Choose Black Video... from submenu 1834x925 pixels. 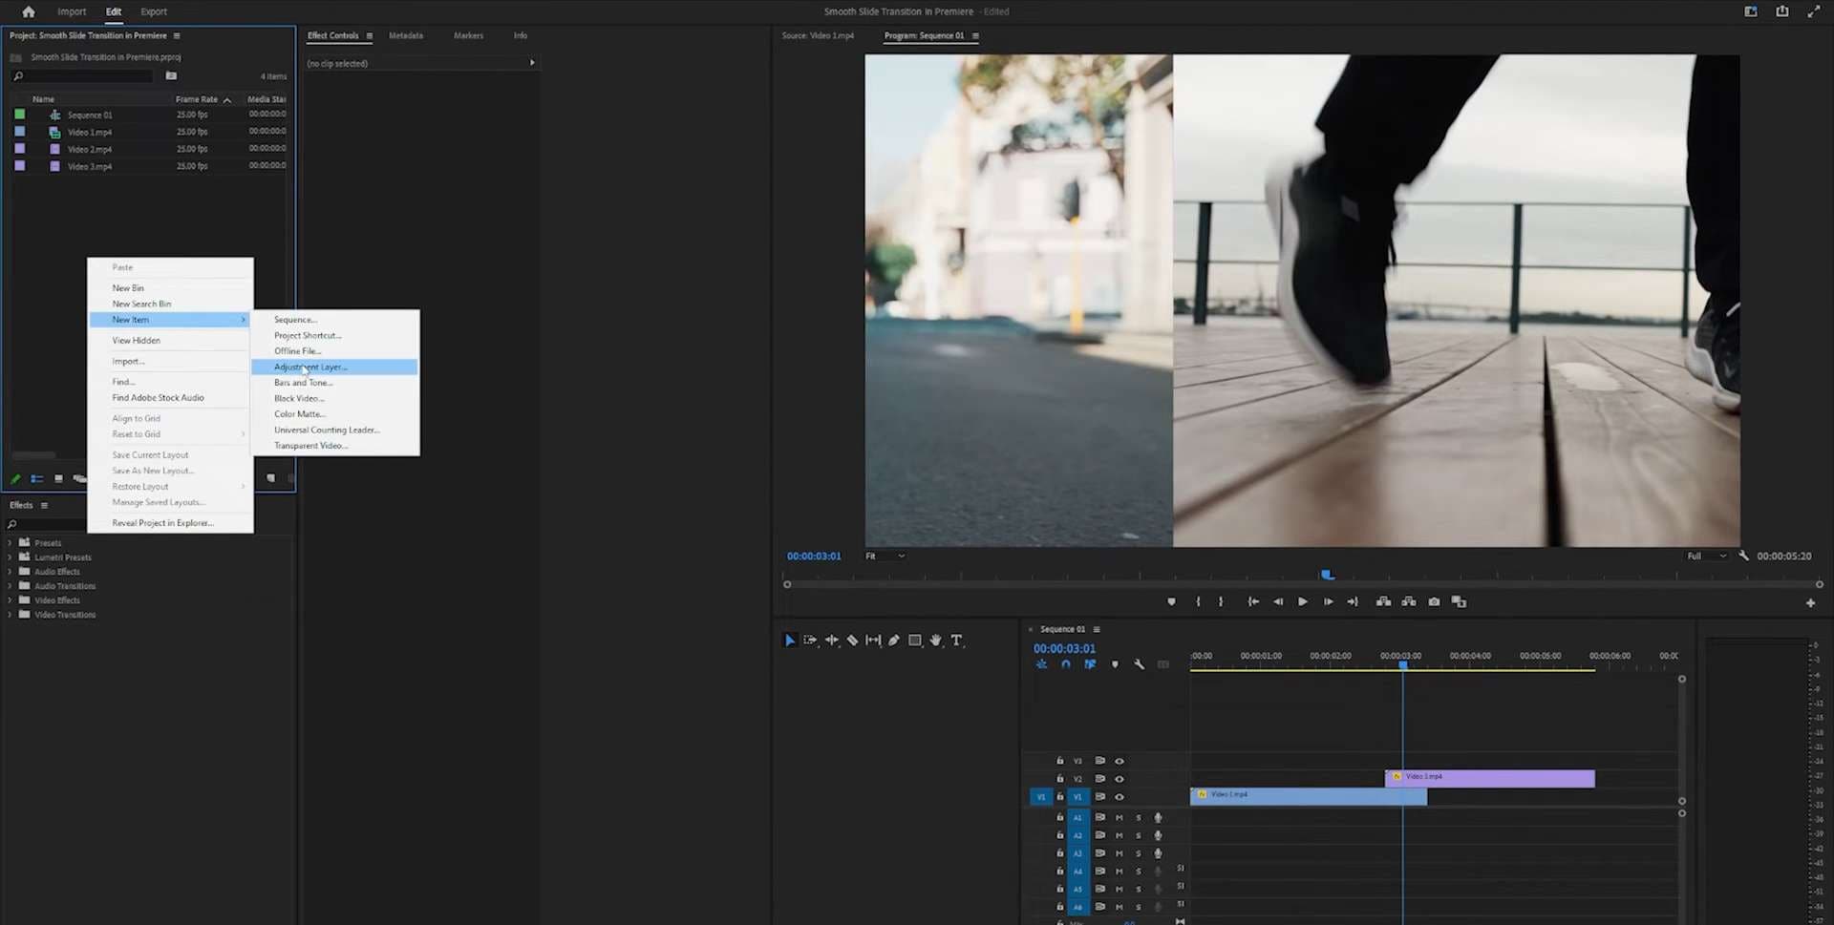[x=334, y=398]
